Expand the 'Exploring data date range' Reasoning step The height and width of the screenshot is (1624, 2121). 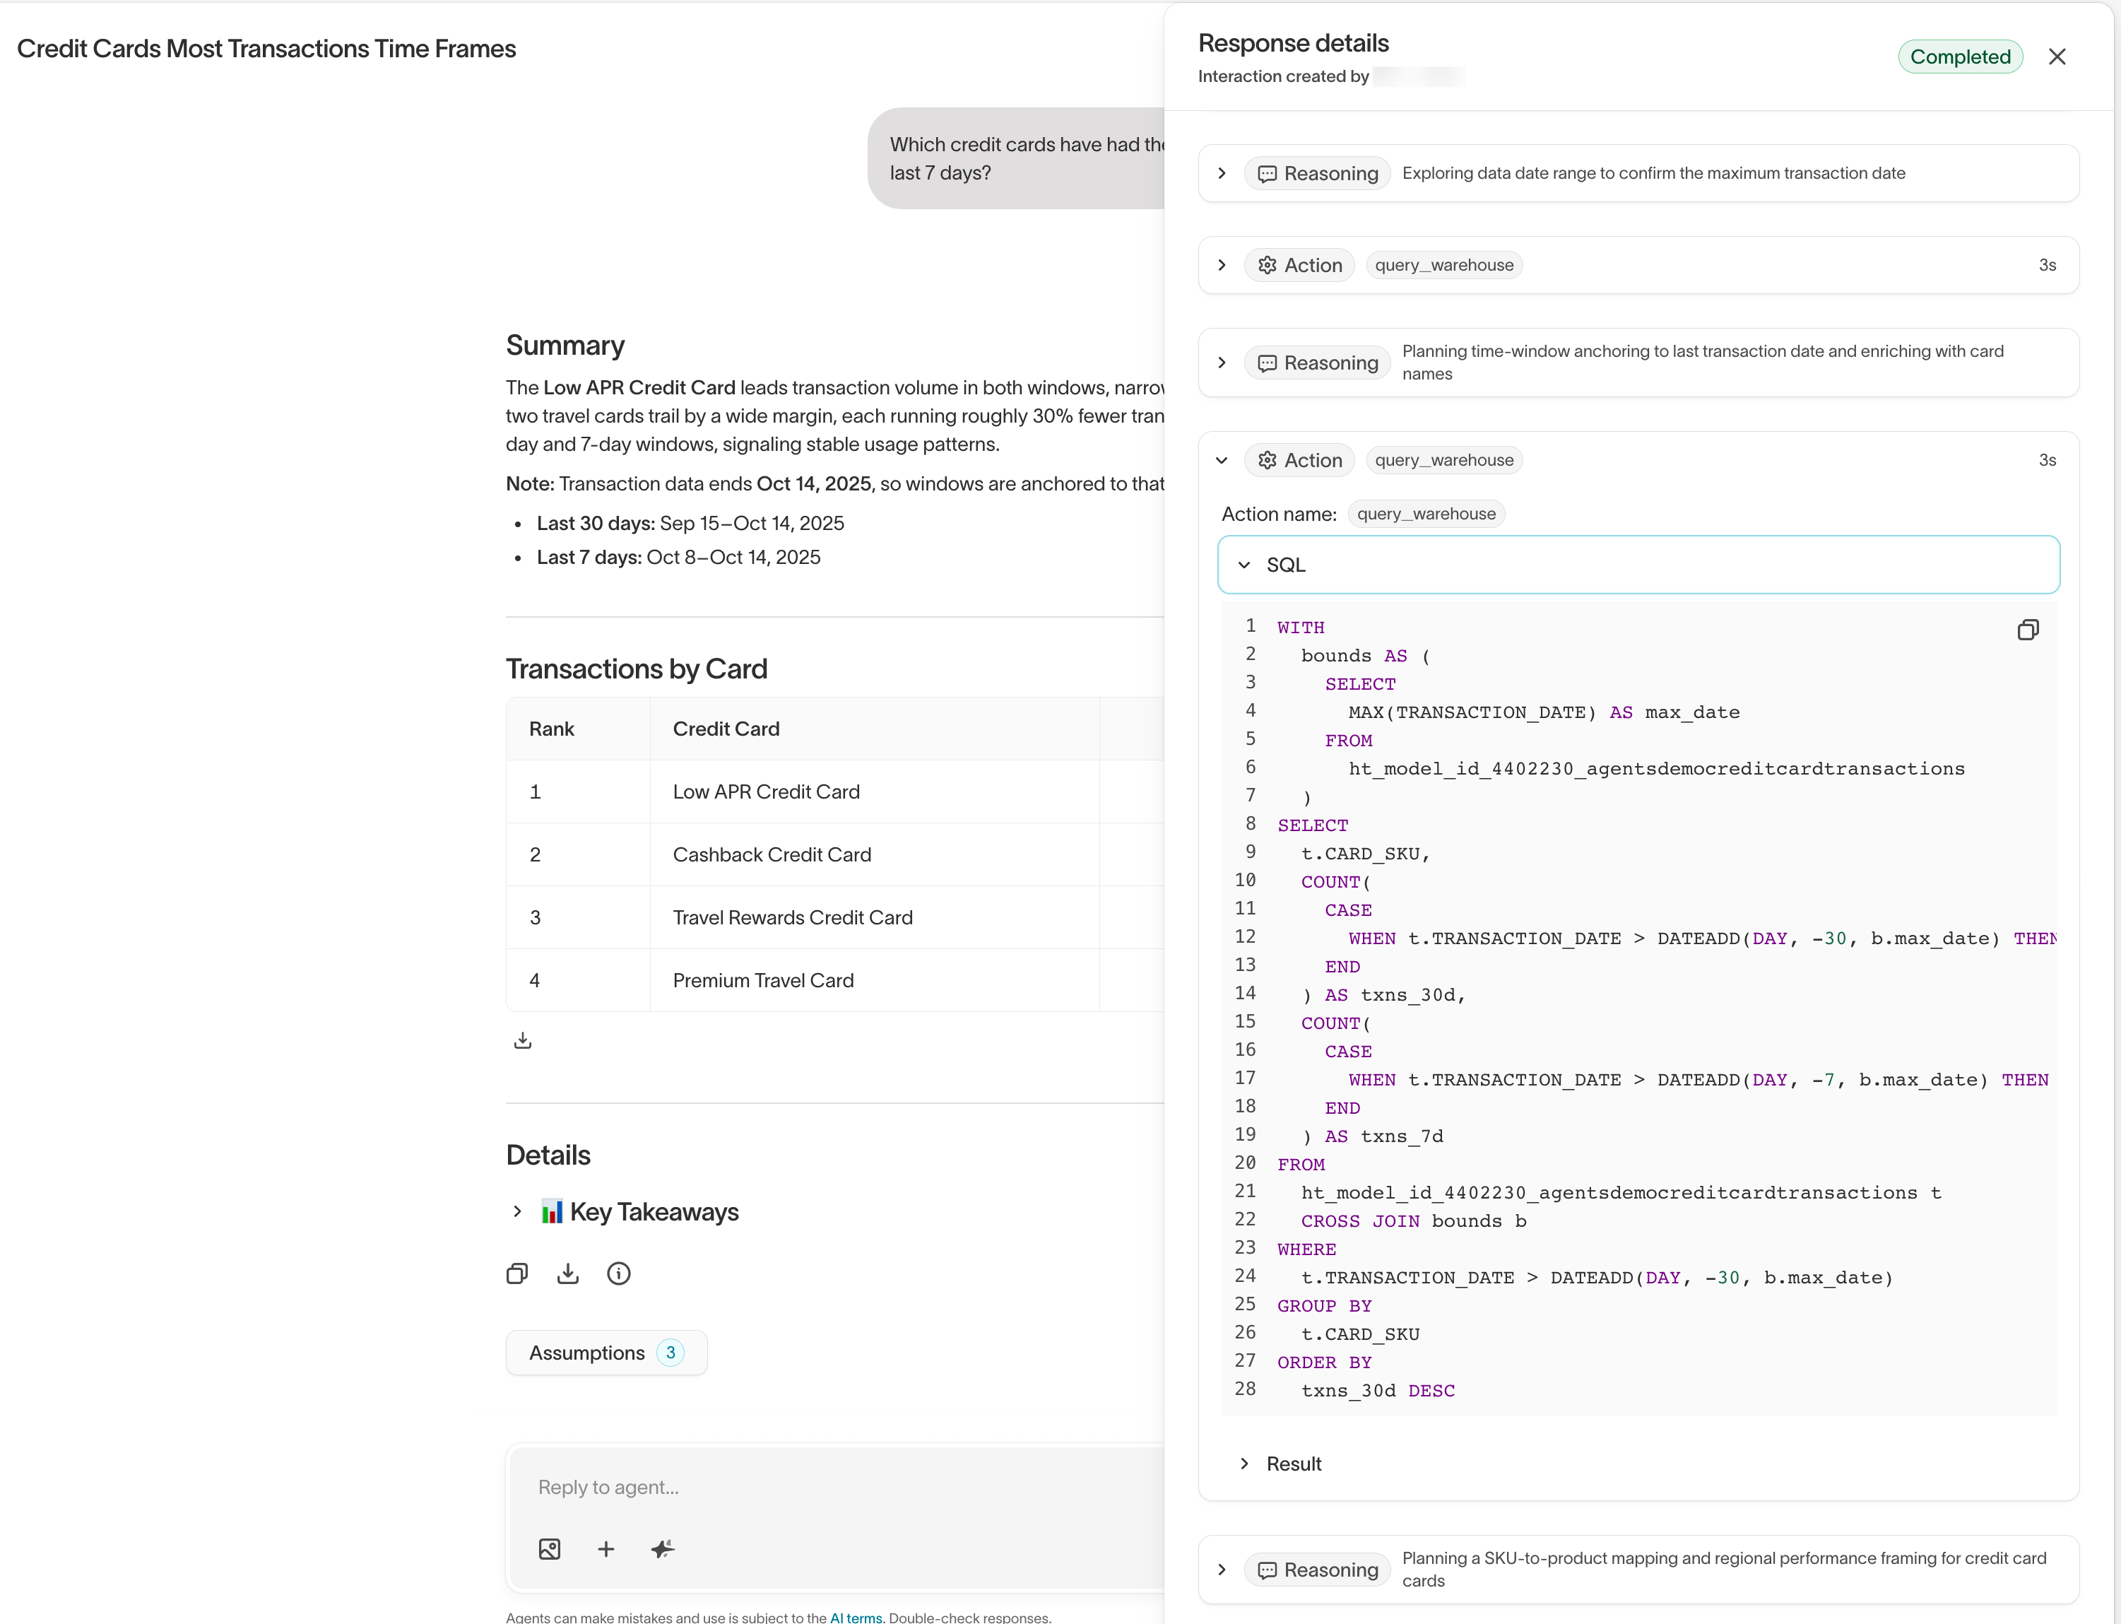click(x=1222, y=173)
